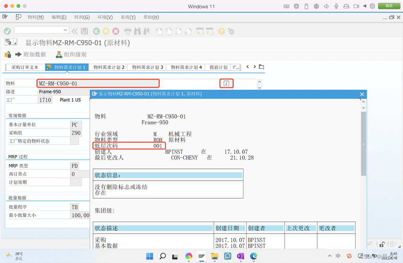
Task: Open Help using the question mark icon
Action: (x=221, y=31)
